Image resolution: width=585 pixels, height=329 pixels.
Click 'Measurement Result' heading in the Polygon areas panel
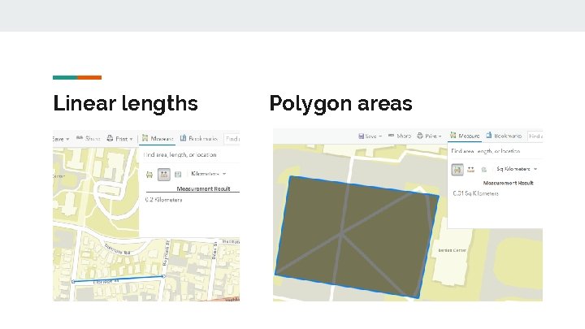[508, 183]
